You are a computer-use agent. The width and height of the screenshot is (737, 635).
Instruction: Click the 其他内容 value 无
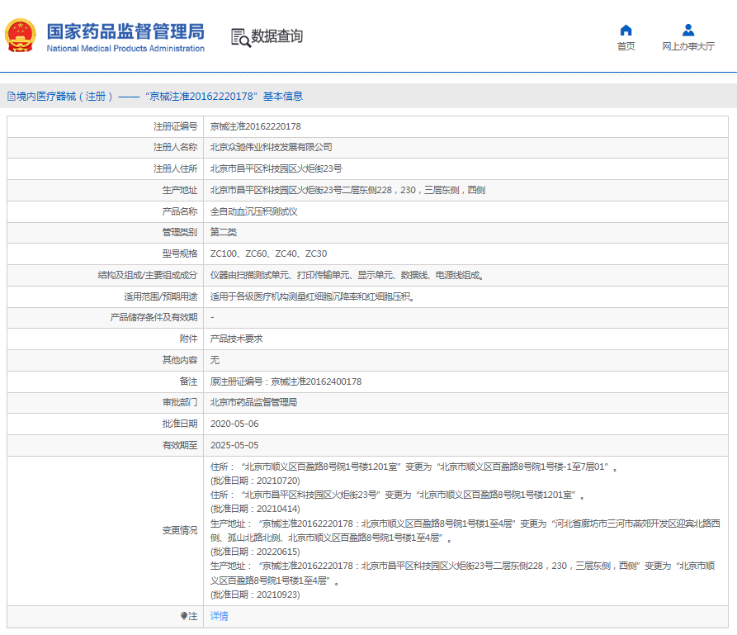point(215,360)
